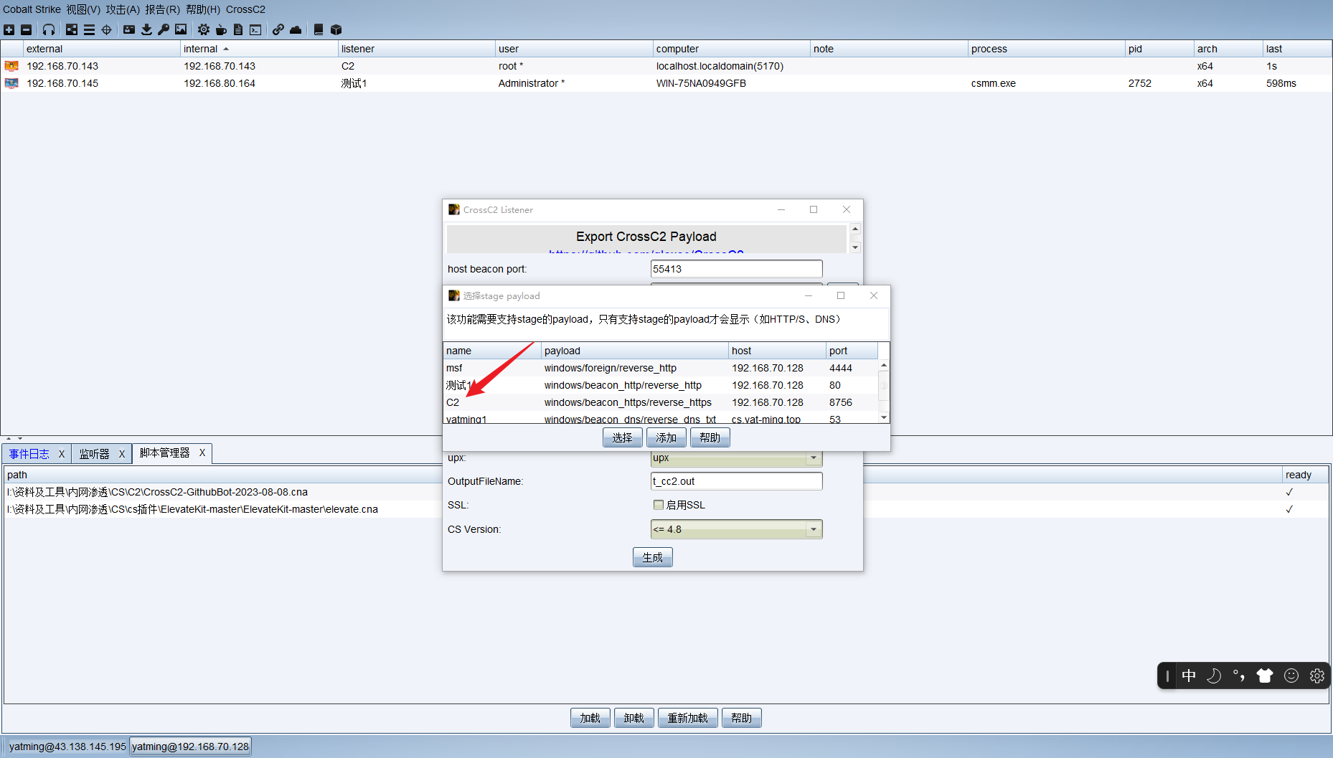The width and height of the screenshot is (1333, 758).
Task: Click 选择 in stage payload dialog
Action: click(623, 437)
